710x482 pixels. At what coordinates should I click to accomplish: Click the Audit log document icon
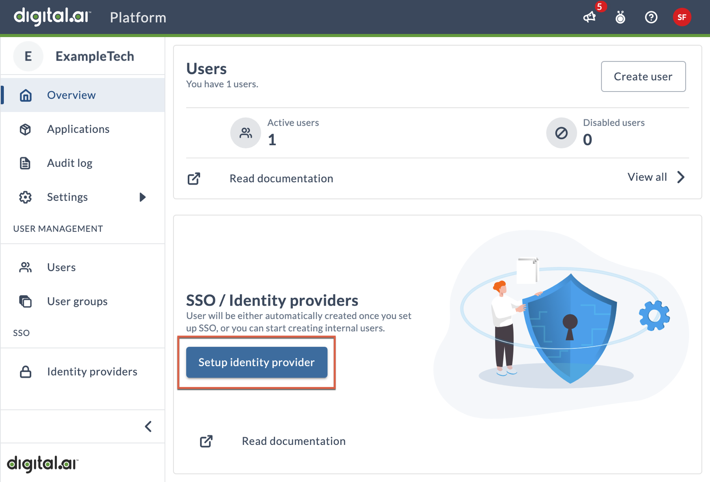coord(25,163)
